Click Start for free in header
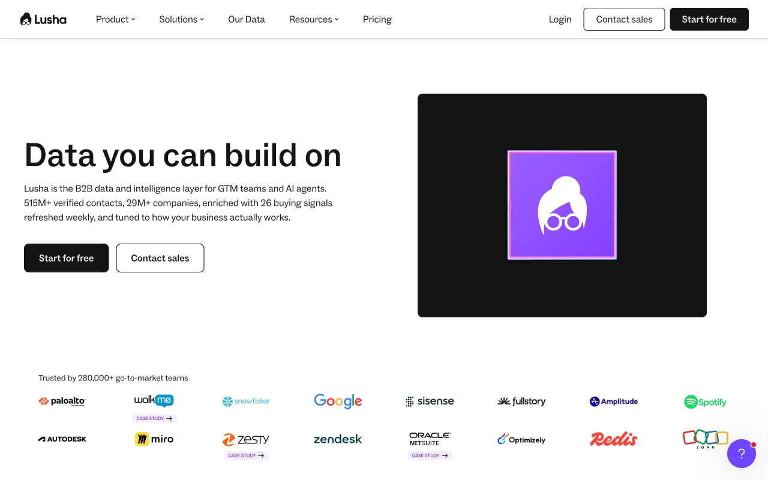Viewport: 768px width, 480px height. [709, 19]
